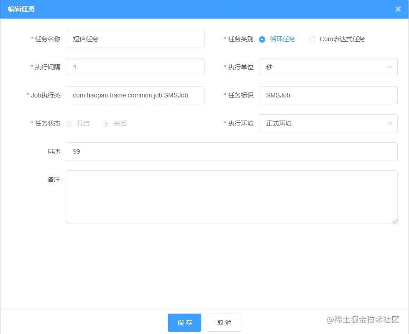Click the textarea resize handle in 备注
The image size is (409, 334).
click(395, 221)
